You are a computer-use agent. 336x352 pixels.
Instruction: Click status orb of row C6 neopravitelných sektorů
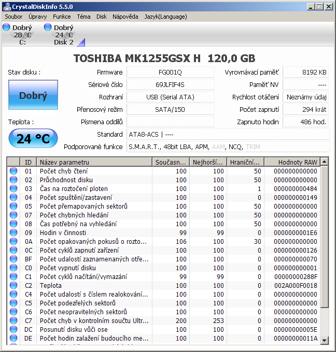click(x=13, y=312)
